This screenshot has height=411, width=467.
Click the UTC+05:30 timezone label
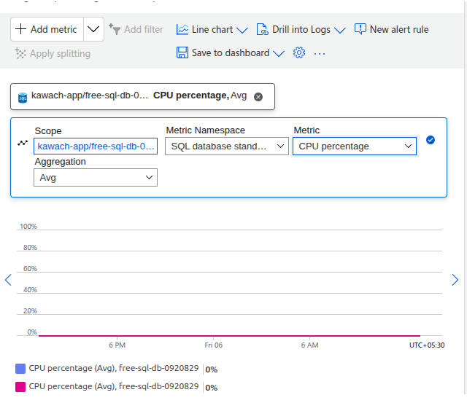(427, 345)
